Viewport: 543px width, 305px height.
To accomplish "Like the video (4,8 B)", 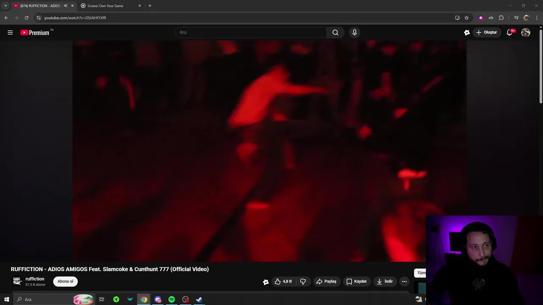I will 283,281.
